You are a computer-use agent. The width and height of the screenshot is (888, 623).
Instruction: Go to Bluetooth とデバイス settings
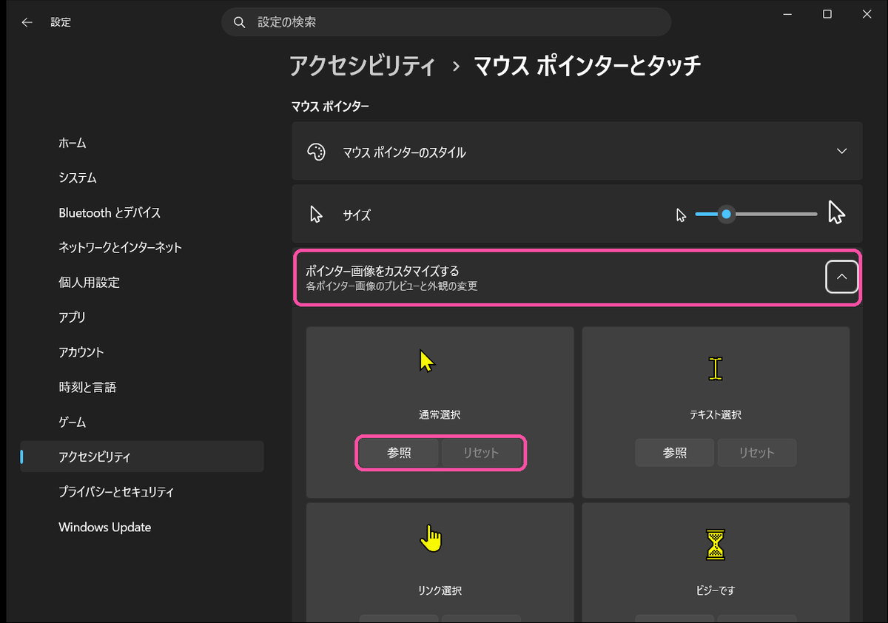tap(142, 212)
